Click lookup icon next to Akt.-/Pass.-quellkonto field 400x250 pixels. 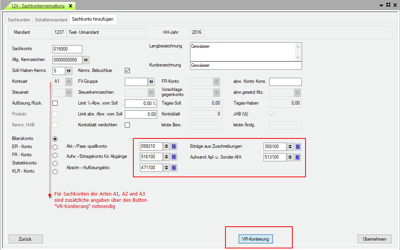pyautogui.click(x=166, y=147)
